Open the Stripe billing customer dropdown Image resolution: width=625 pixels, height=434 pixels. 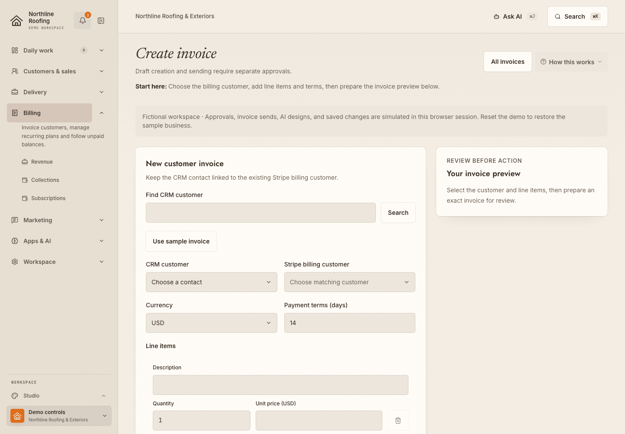pos(350,282)
